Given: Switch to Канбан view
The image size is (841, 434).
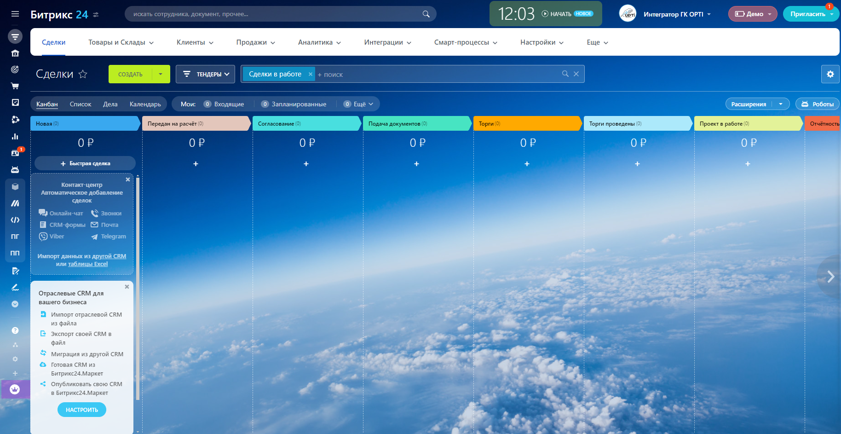Looking at the screenshot, I should pos(47,104).
